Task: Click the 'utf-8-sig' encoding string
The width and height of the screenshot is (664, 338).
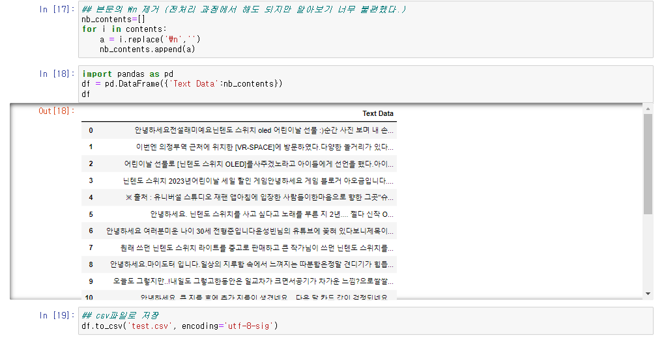Action: point(248,326)
